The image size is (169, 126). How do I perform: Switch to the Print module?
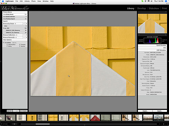[x=164, y=8]
